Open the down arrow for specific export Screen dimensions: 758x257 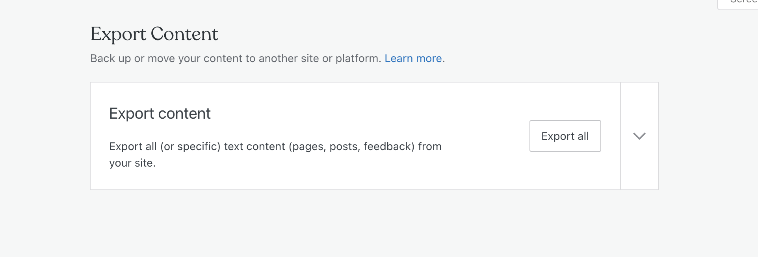coord(639,136)
